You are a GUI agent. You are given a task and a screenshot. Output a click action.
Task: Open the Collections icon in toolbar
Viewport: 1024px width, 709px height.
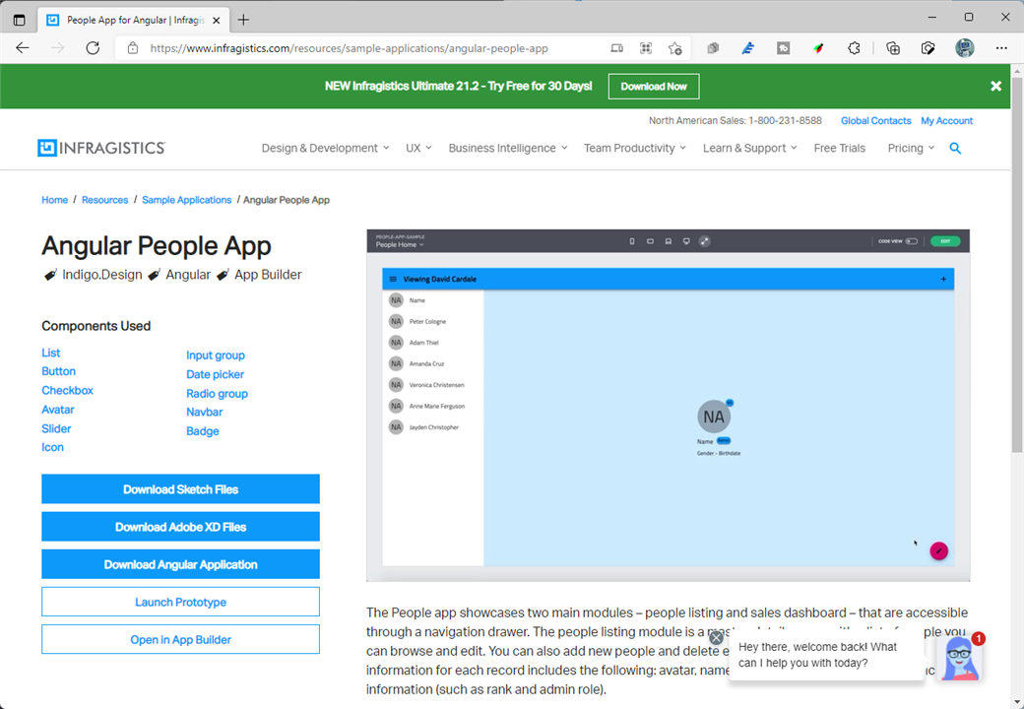click(893, 47)
